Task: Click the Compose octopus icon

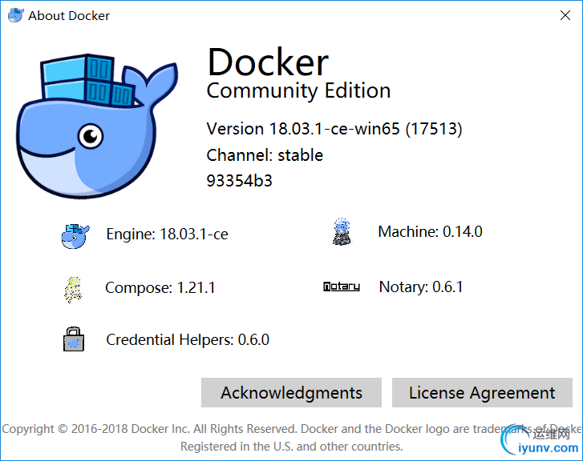Action: pyautogui.click(x=73, y=289)
